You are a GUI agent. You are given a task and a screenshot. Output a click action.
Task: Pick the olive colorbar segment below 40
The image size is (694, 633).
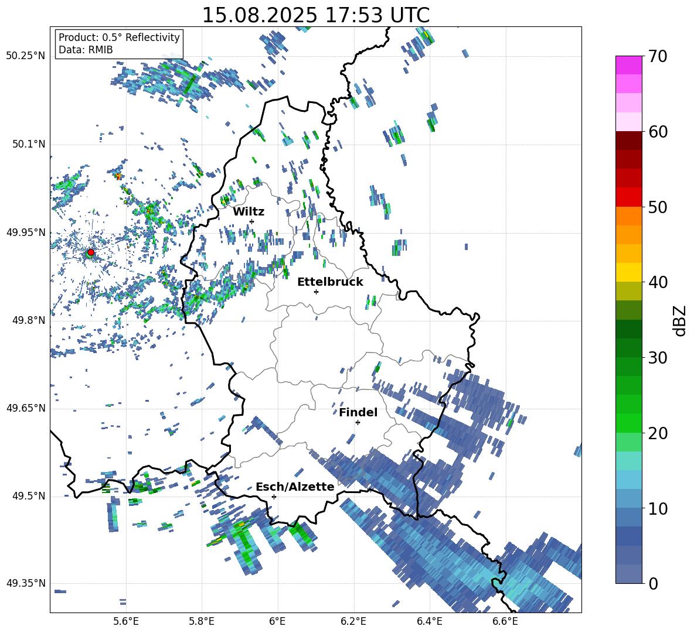point(628,291)
